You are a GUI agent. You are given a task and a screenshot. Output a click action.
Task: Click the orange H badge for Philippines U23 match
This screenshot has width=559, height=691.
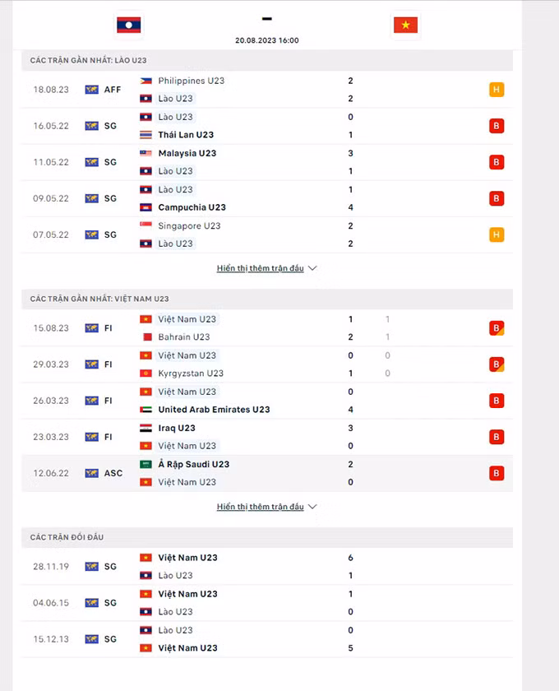tap(497, 90)
